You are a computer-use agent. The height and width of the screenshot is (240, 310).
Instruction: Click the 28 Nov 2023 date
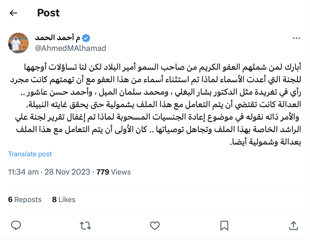(67, 172)
